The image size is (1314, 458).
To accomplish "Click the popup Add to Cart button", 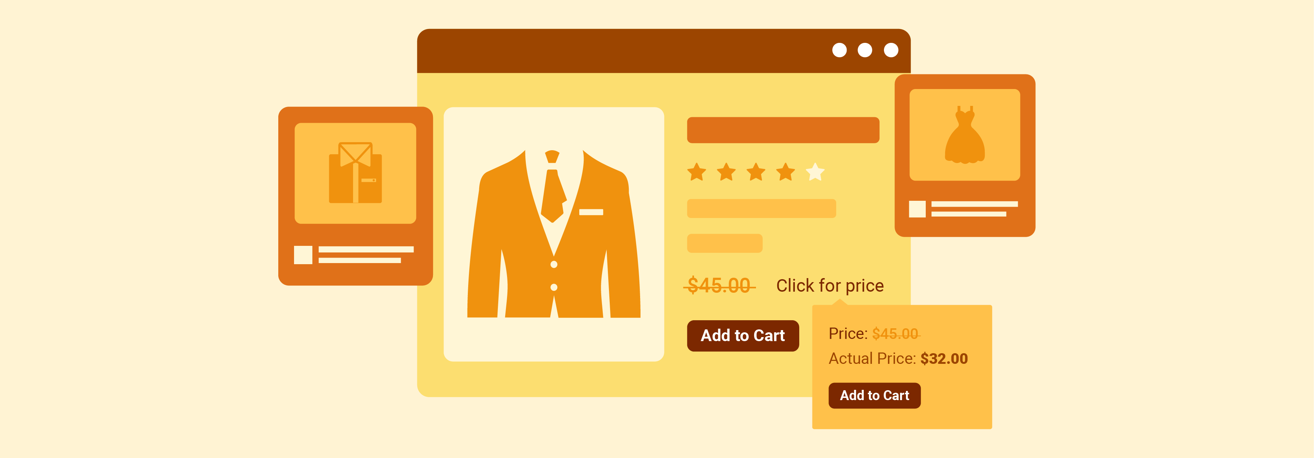I will tap(875, 395).
